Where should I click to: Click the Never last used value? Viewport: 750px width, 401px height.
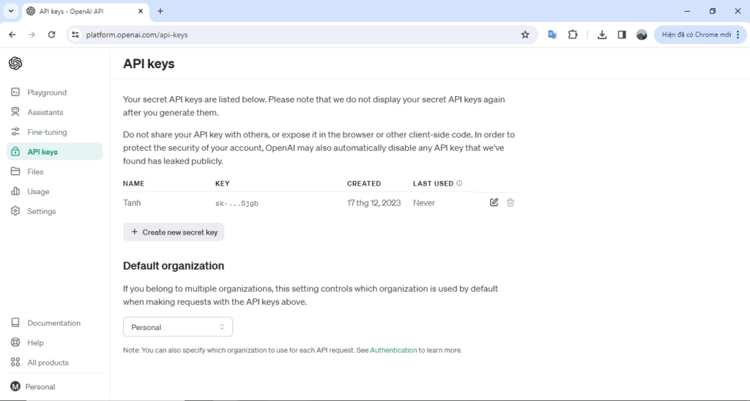pos(424,203)
